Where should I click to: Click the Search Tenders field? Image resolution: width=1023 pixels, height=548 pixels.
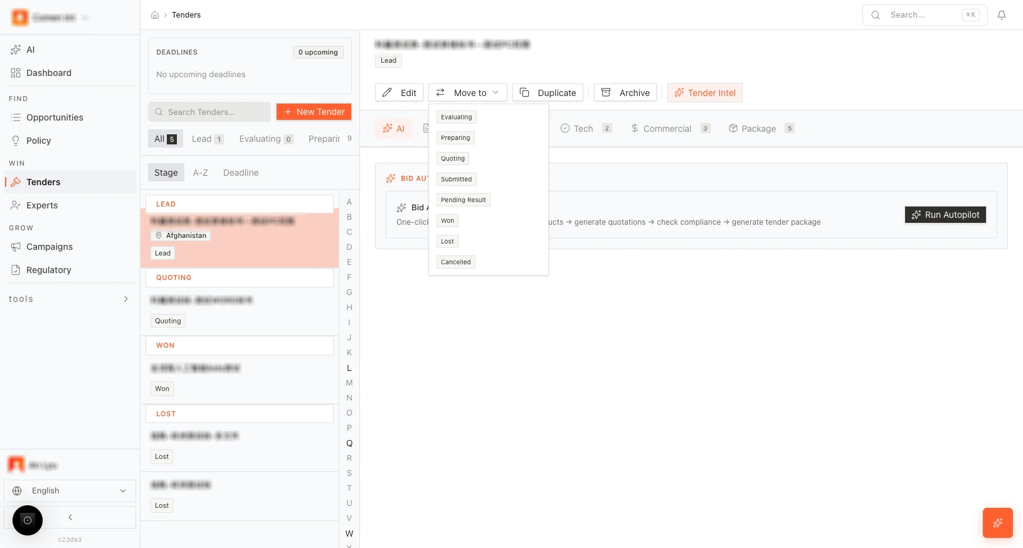209,112
